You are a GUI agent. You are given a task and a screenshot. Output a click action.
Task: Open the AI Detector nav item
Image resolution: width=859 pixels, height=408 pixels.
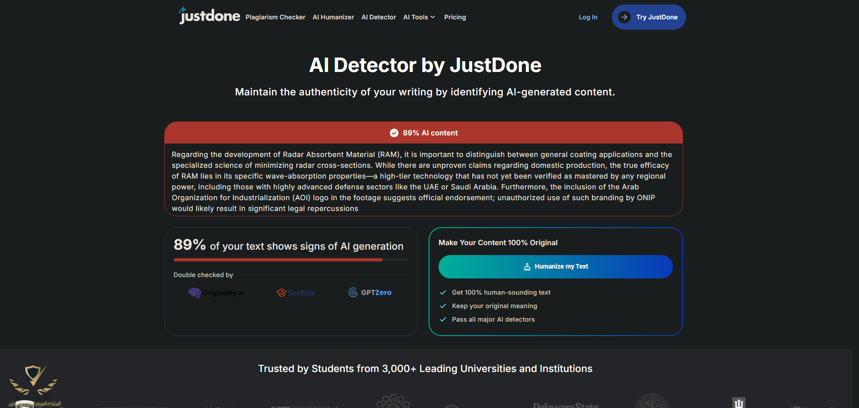379,17
